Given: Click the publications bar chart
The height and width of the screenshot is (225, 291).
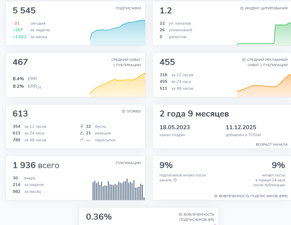Looking at the screenshot, I should (118, 189).
